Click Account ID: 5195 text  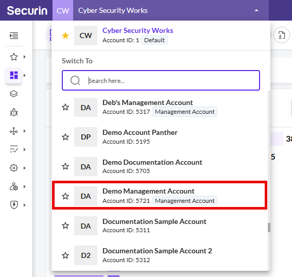pyautogui.click(x=126, y=142)
